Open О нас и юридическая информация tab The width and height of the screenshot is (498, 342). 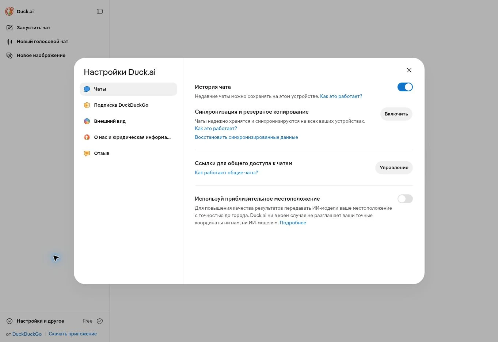128,137
